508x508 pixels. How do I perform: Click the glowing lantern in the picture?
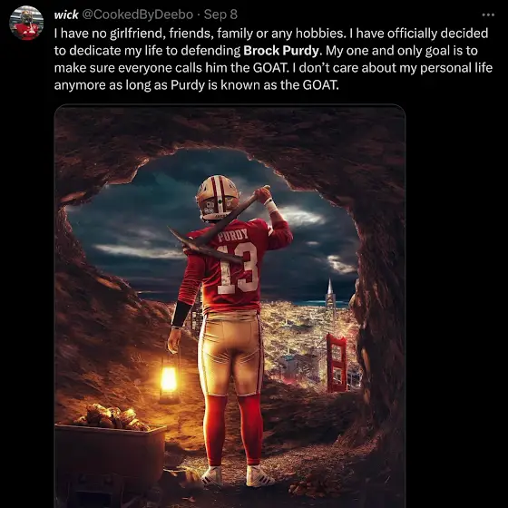(x=169, y=379)
